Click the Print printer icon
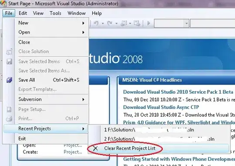The height and width of the screenshot is (166, 235). point(9,119)
